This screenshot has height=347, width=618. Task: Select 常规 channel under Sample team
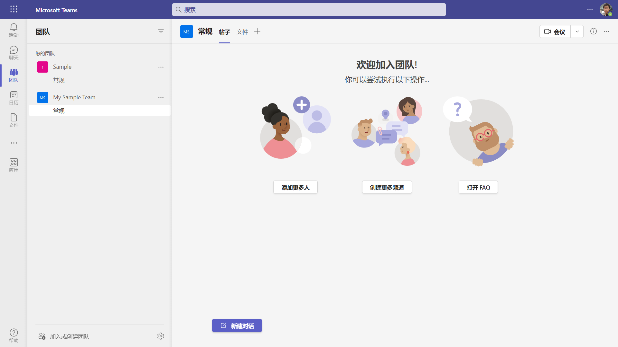tap(59, 80)
